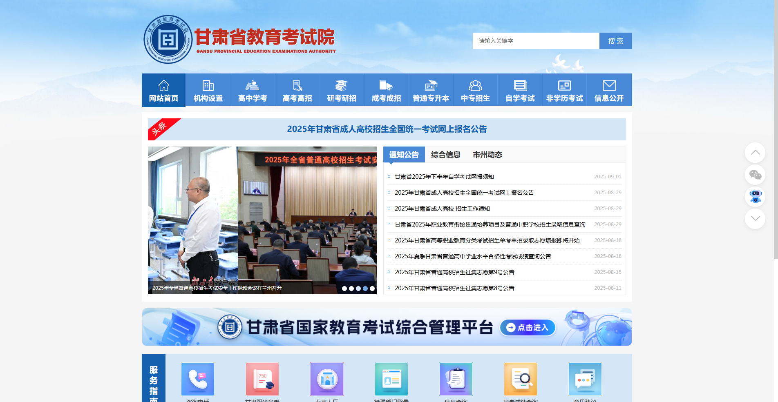This screenshot has height=402, width=778.
Task: Click the 管理部门登录 icon
Action: coord(391,379)
